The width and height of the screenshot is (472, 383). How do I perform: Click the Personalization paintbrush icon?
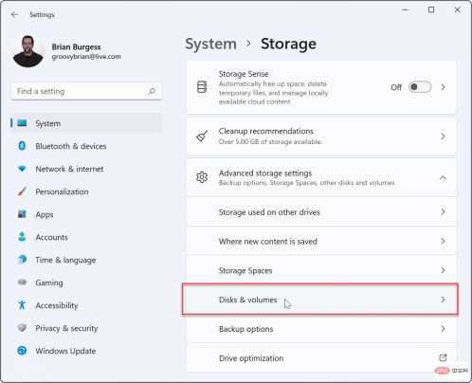point(22,191)
